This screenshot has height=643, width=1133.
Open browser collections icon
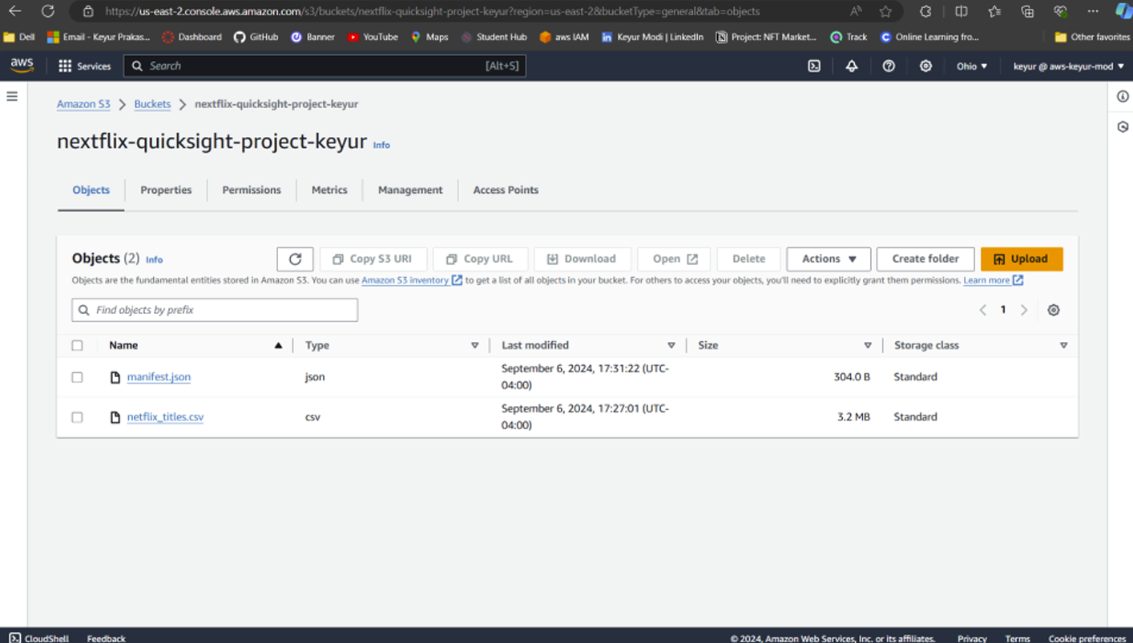[1027, 11]
